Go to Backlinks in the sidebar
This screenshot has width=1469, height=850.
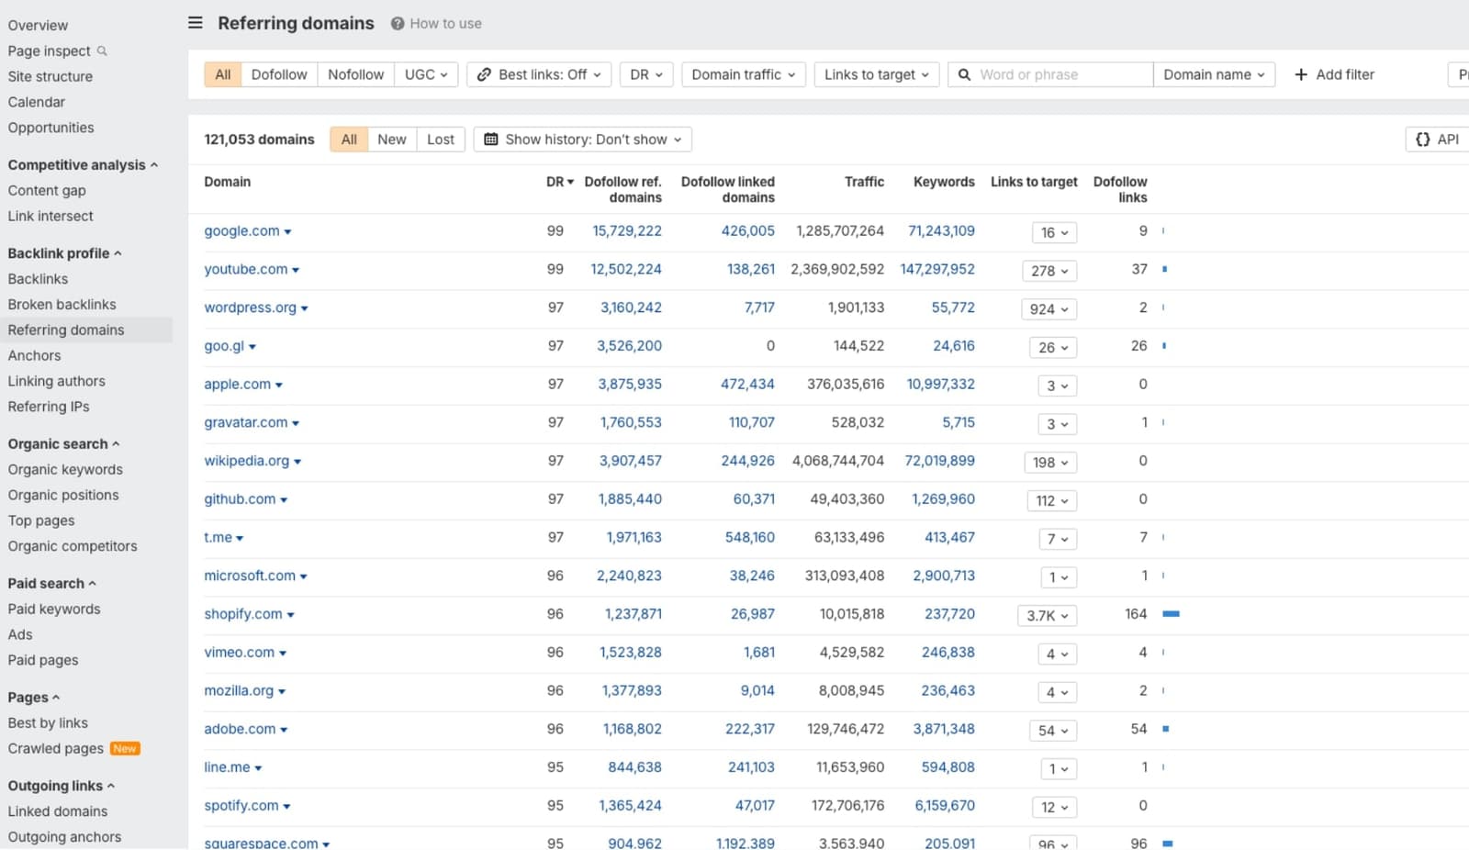coord(38,279)
